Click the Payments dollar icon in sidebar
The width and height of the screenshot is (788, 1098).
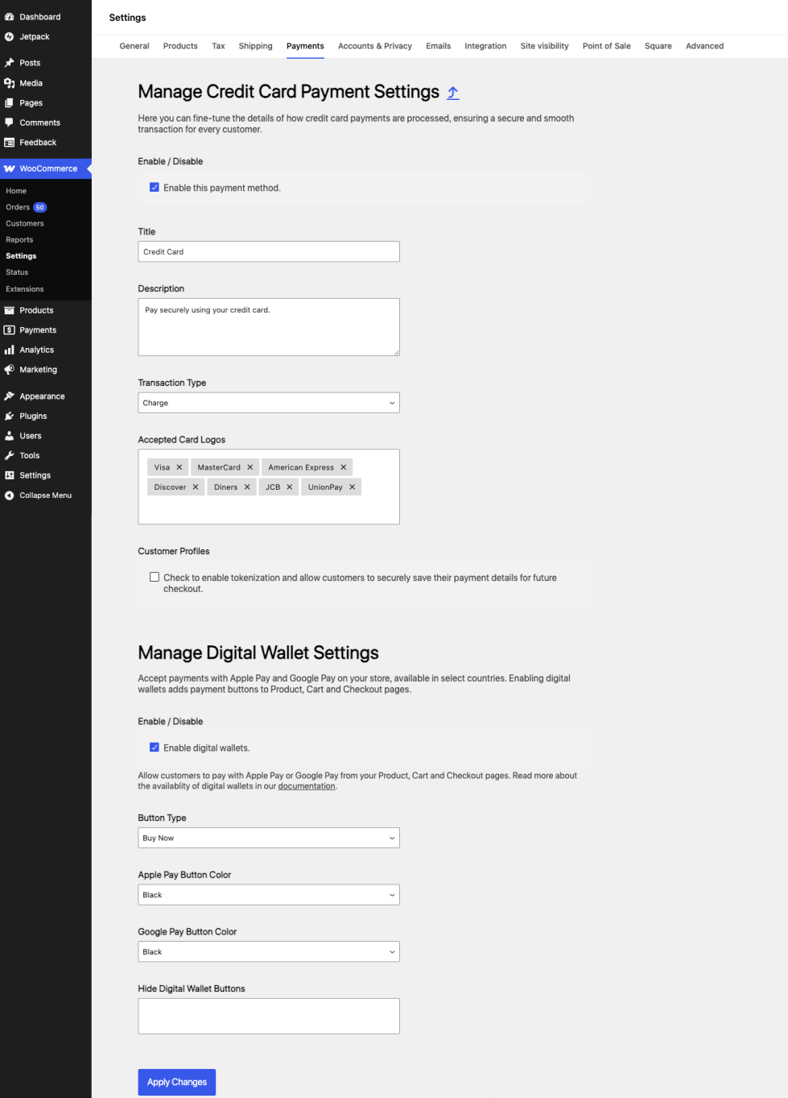(x=10, y=330)
